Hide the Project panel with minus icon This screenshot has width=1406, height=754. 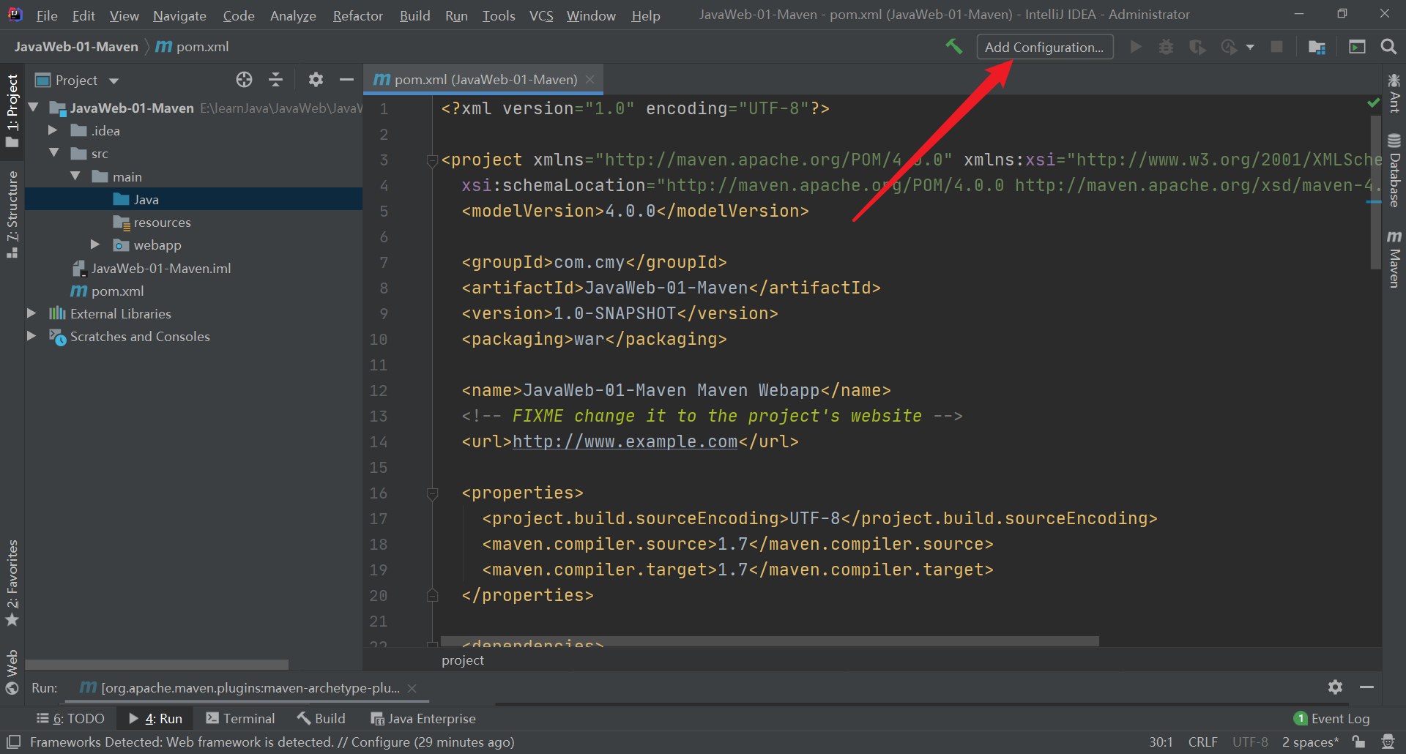click(x=346, y=80)
